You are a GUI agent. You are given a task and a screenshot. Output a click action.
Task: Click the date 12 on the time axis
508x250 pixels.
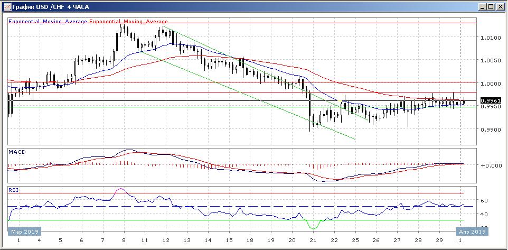(x=166, y=240)
